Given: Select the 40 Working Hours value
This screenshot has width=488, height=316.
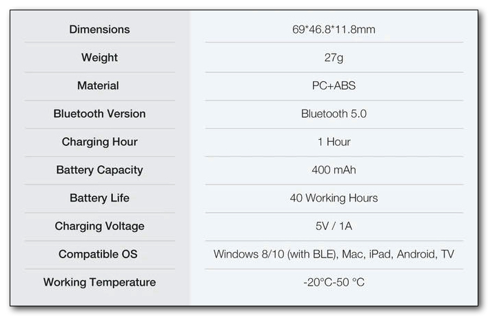Looking at the screenshot, I should (334, 198).
